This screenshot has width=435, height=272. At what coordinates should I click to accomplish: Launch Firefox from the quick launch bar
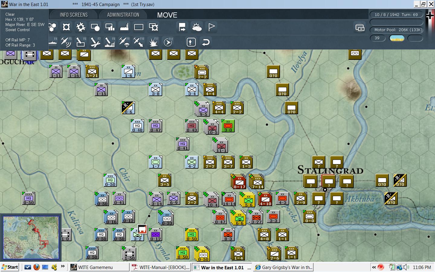point(37,267)
